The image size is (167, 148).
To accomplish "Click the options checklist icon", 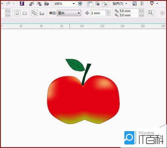I will (142, 3).
